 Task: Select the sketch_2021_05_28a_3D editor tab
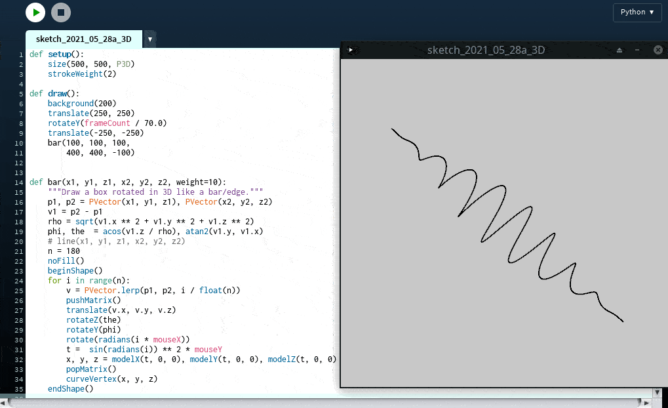[83, 39]
